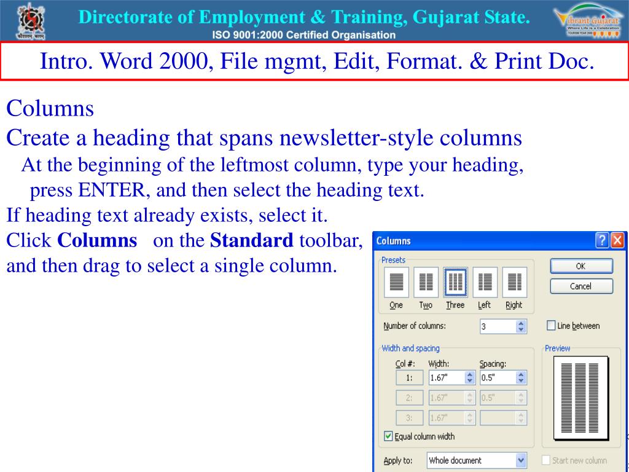The image size is (629, 472).
Task: Click the column 3 Width field
Action: (x=447, y=418)
